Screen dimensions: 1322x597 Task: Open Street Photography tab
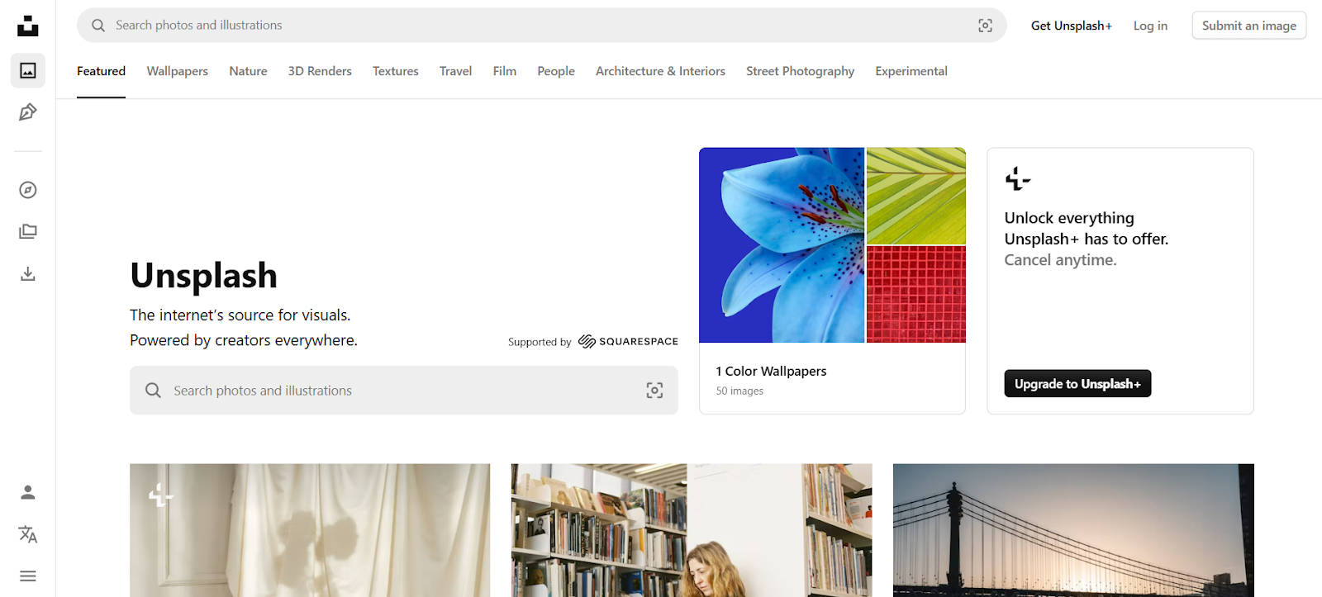point(800,71)
